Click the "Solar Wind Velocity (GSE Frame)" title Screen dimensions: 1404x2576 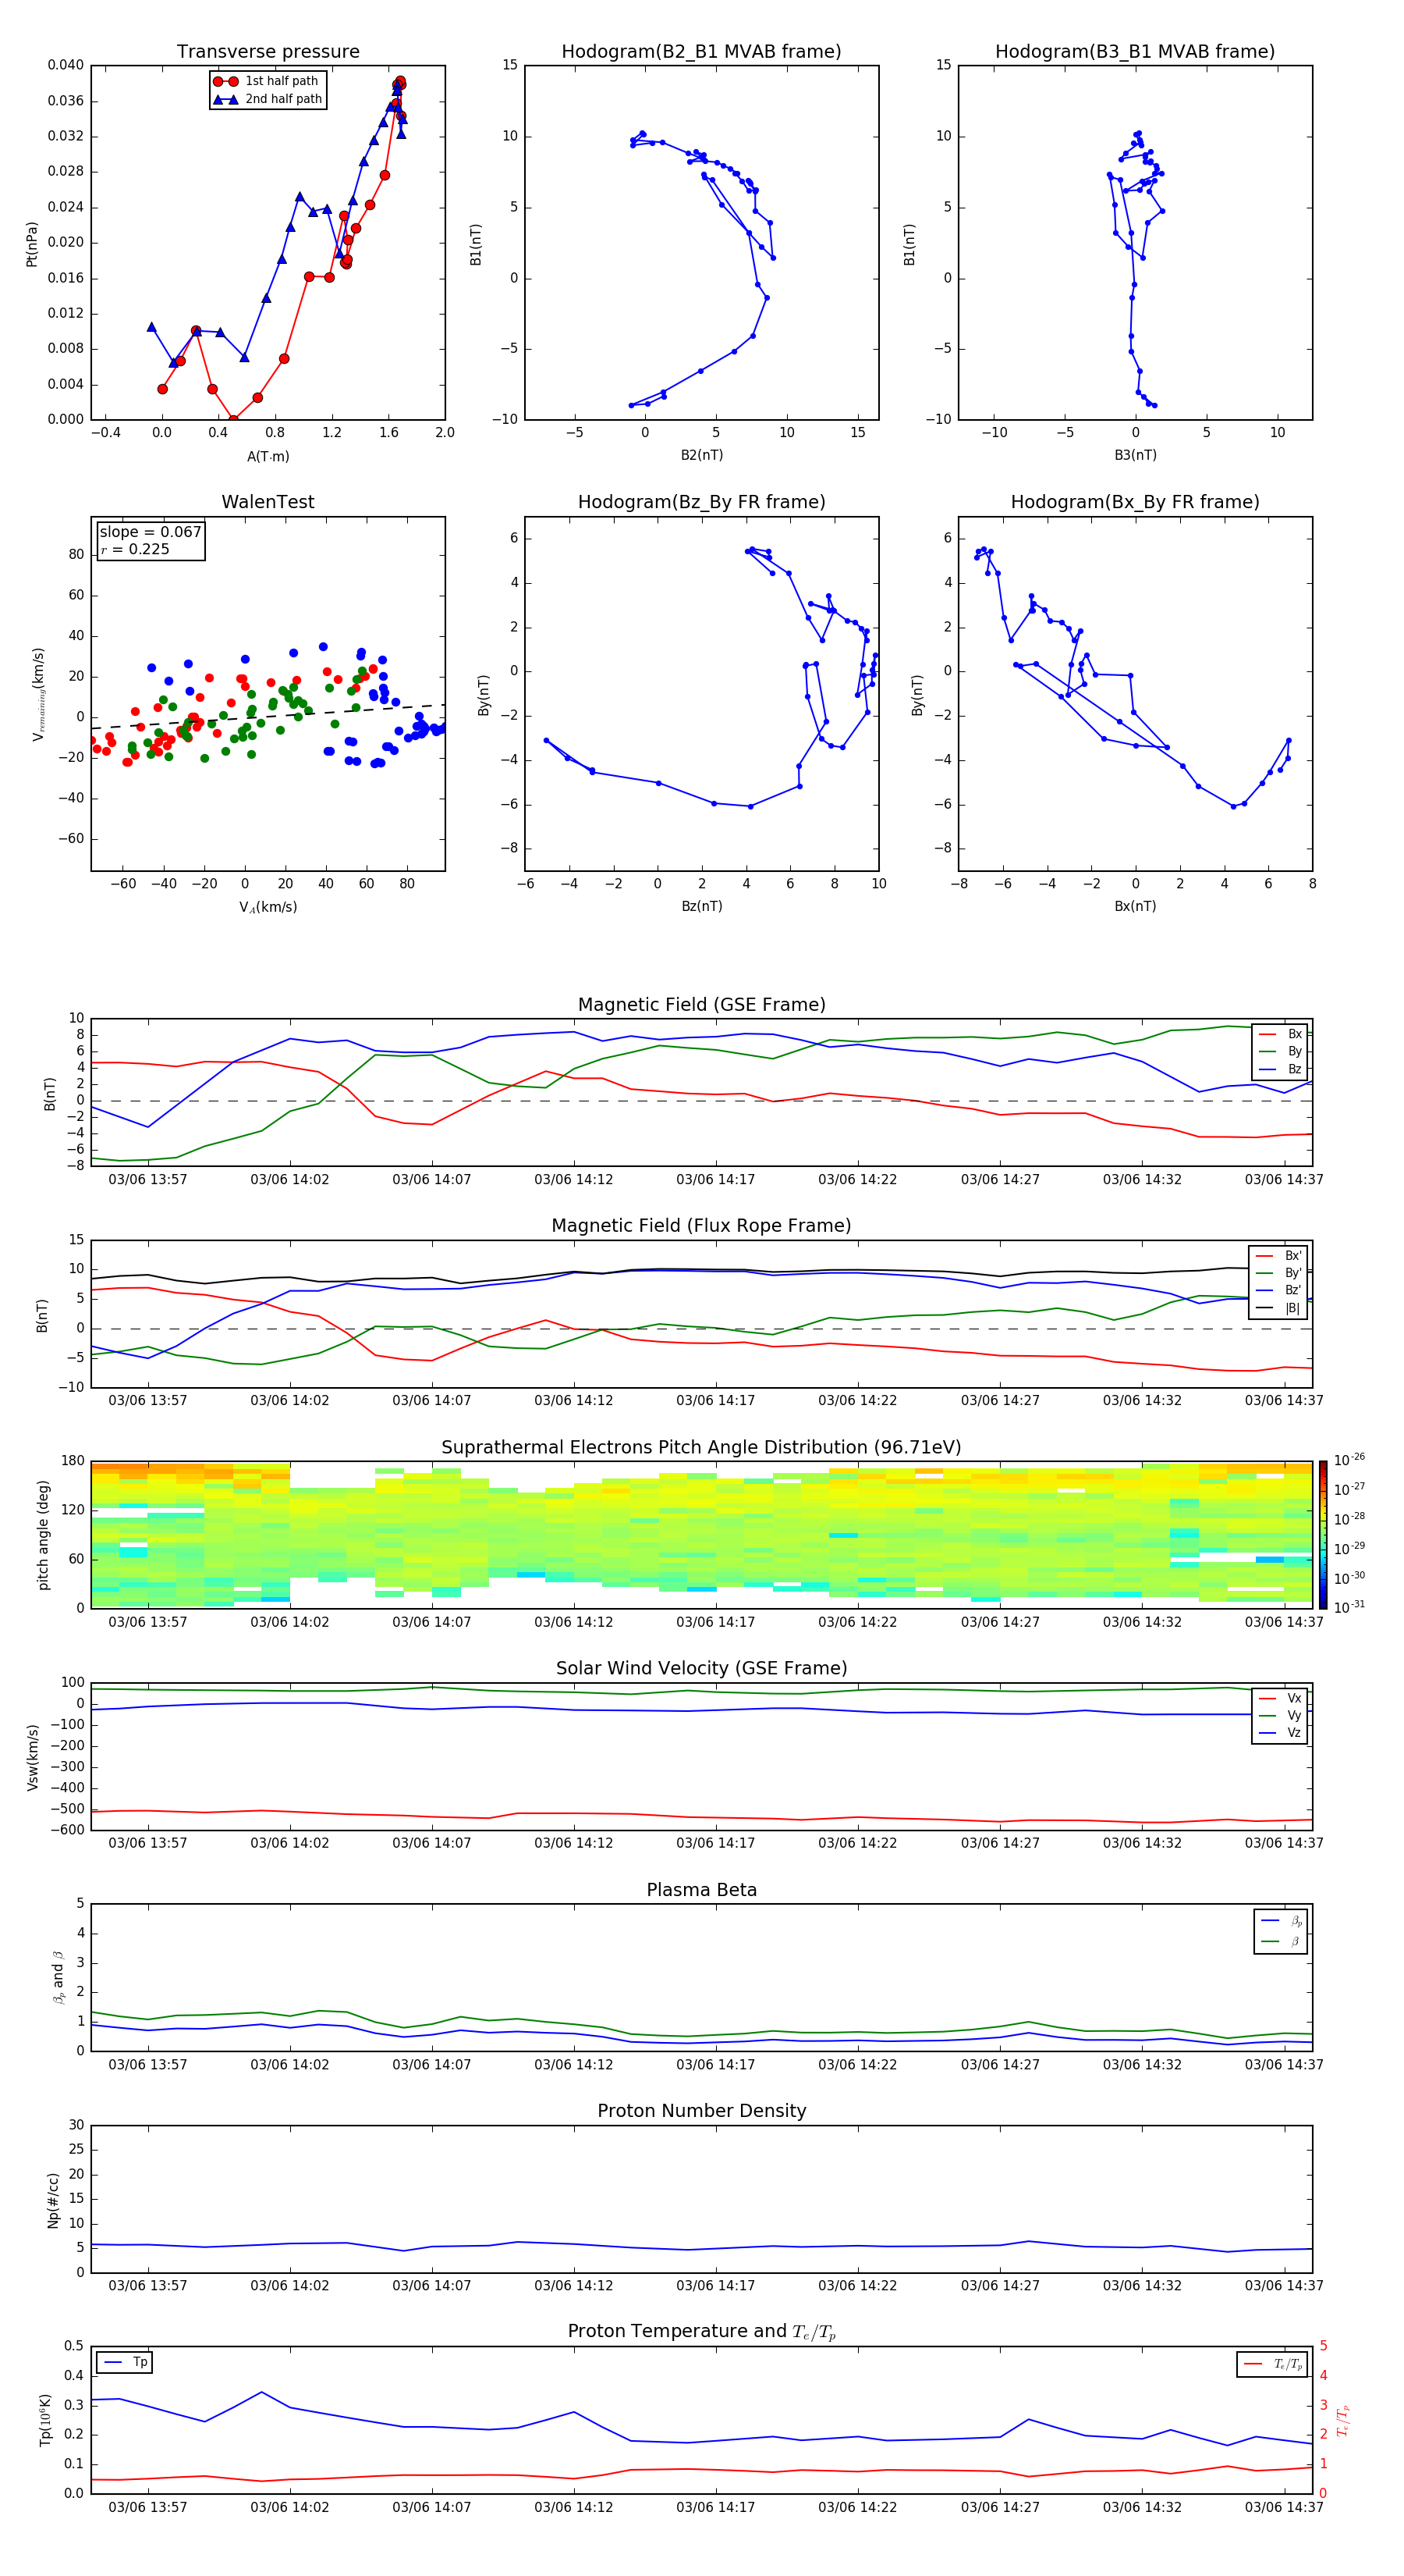click(x=701, y=1669)
